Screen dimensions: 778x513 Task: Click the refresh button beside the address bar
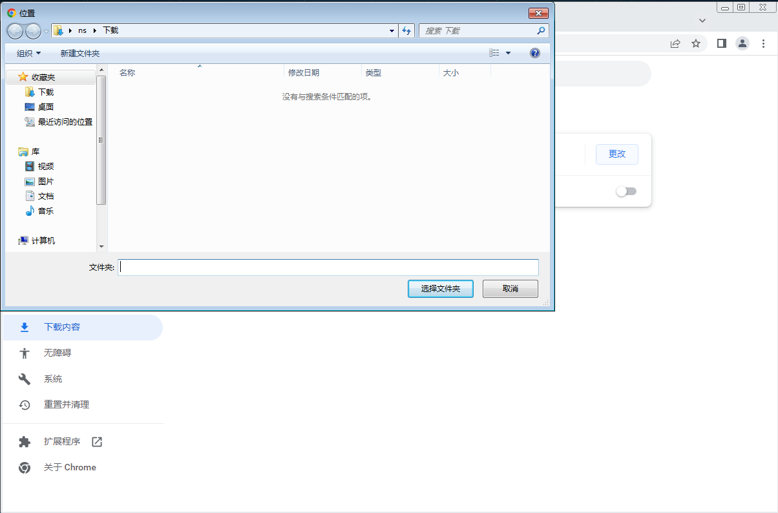pos(407,30)
